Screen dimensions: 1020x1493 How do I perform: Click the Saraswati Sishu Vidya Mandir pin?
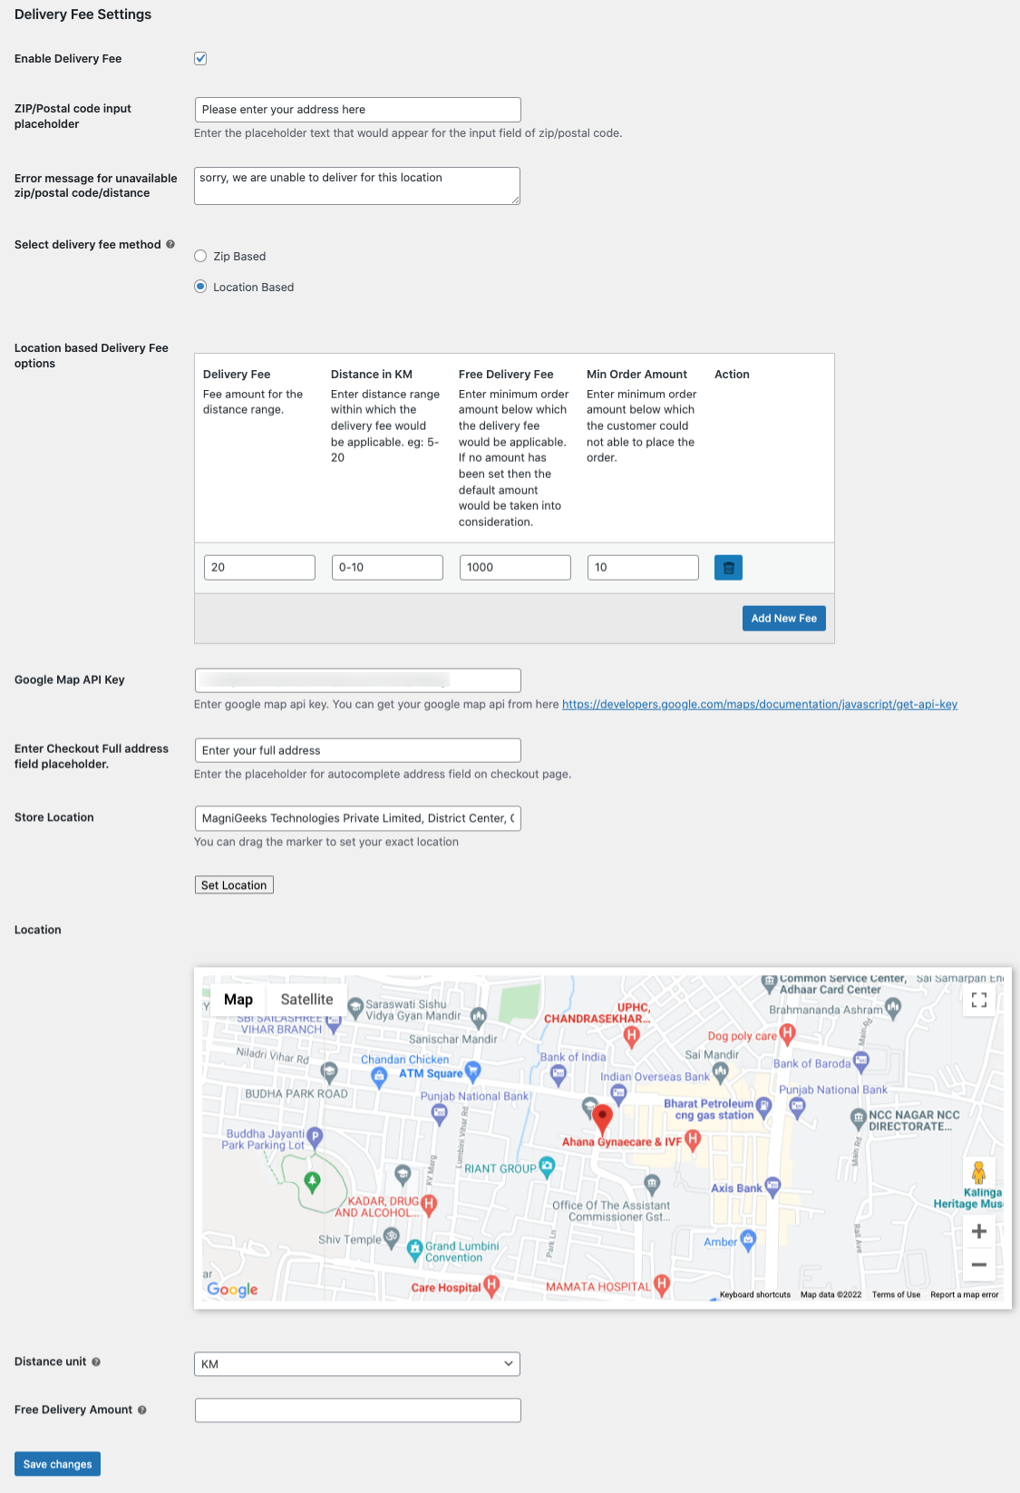click(357, 1007)
